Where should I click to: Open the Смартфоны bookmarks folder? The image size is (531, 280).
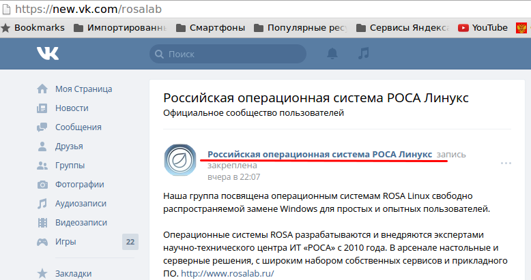[x=210, y=28]
